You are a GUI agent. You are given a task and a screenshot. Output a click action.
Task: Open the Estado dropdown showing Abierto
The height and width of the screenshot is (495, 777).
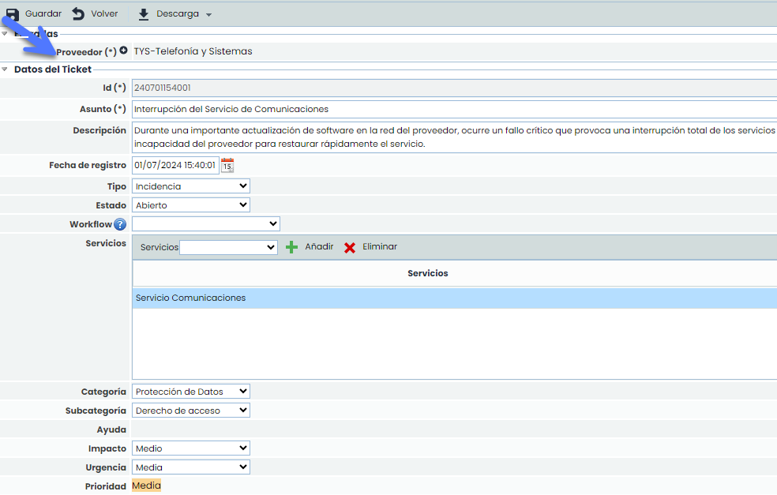[x=191, y=205]
